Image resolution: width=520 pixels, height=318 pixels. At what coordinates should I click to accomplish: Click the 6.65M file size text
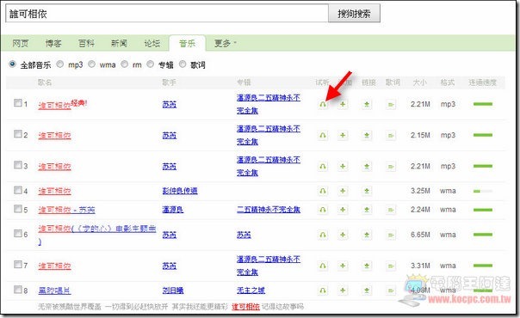coord(420,235)
